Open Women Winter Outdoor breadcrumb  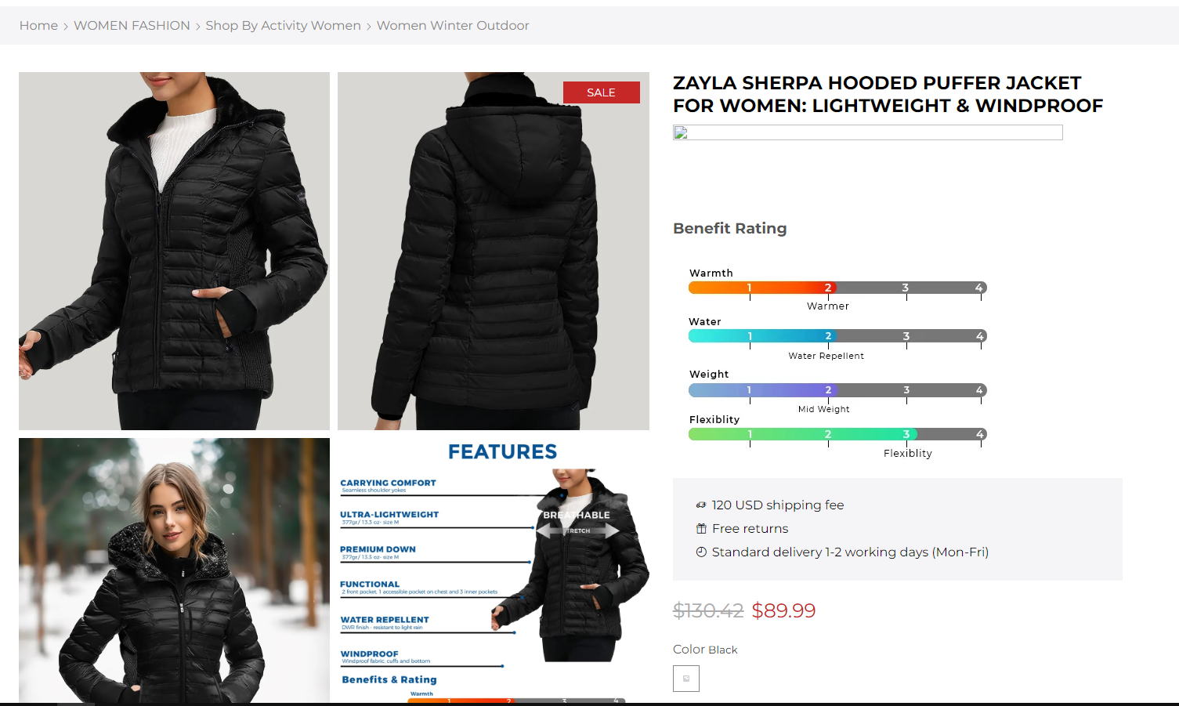point(453,26)
